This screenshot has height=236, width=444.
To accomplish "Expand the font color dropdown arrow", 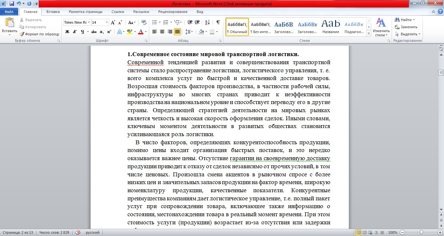I will (146, 32).
